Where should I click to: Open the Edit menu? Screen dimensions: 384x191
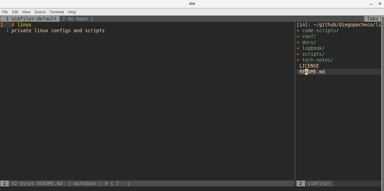[x=15, y=12]
